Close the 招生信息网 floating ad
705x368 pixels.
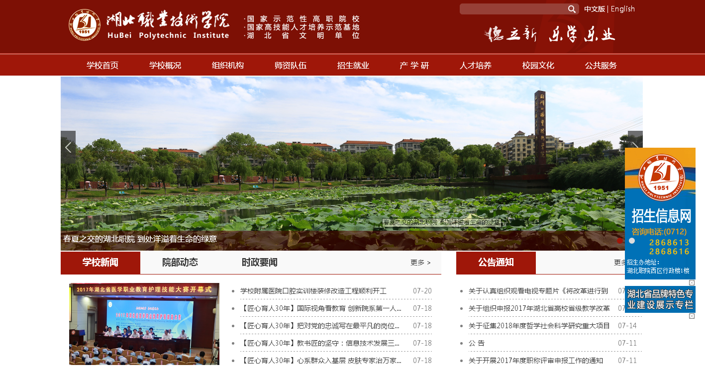692,282
